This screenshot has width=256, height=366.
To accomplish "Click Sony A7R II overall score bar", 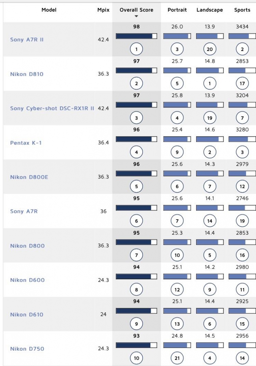I will (137, 36).
